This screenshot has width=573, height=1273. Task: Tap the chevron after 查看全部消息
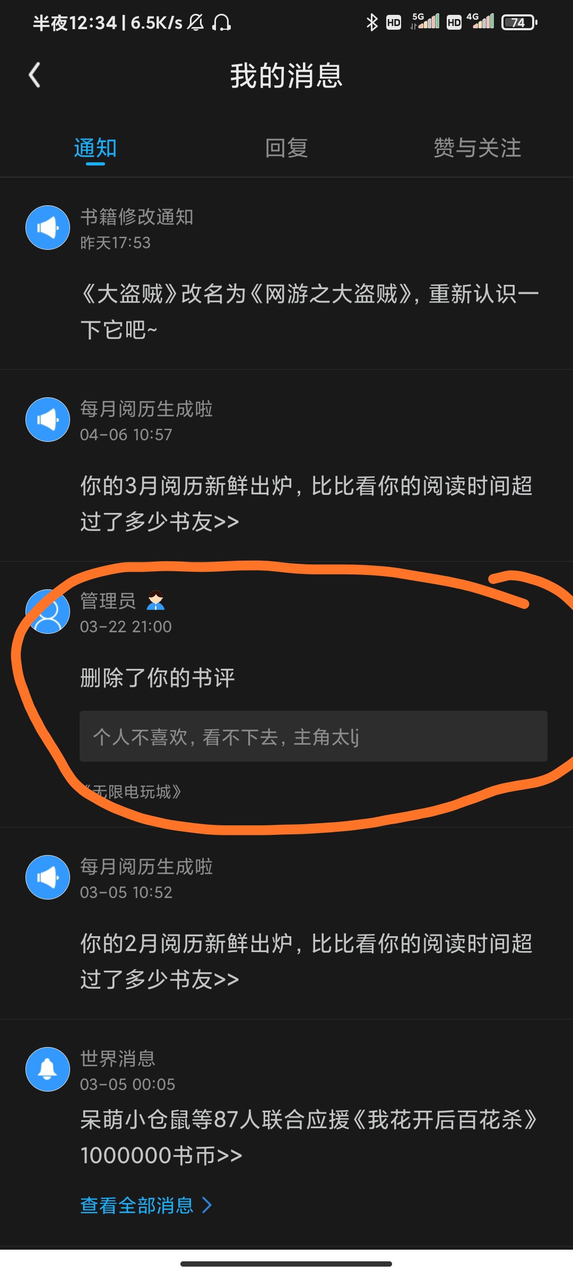click(207, 1205)
